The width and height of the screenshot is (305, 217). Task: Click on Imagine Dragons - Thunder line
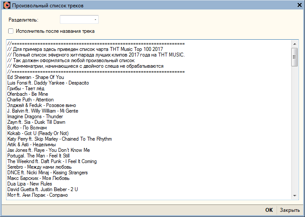(35, 116)
